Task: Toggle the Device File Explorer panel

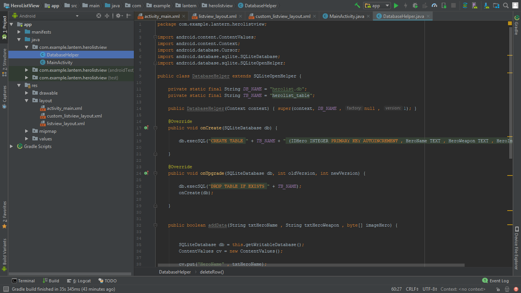Action: pos(516,248)
